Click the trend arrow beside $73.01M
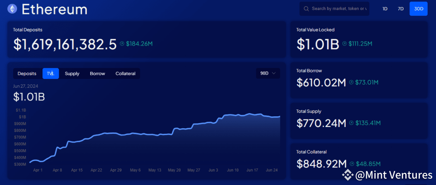The image size is (436, 185). tap(351, 82)
